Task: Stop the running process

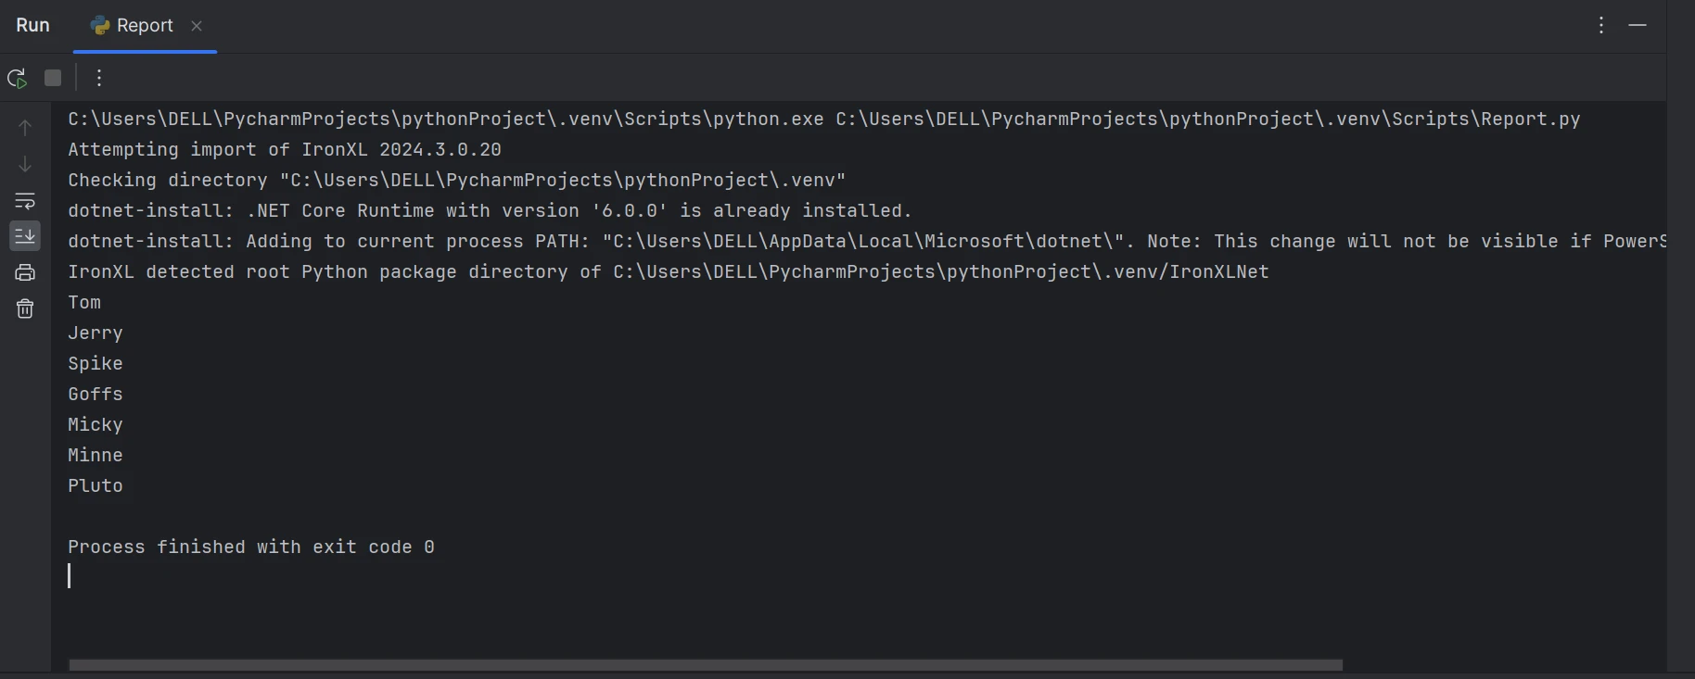Action: click(x=53, y=79)
